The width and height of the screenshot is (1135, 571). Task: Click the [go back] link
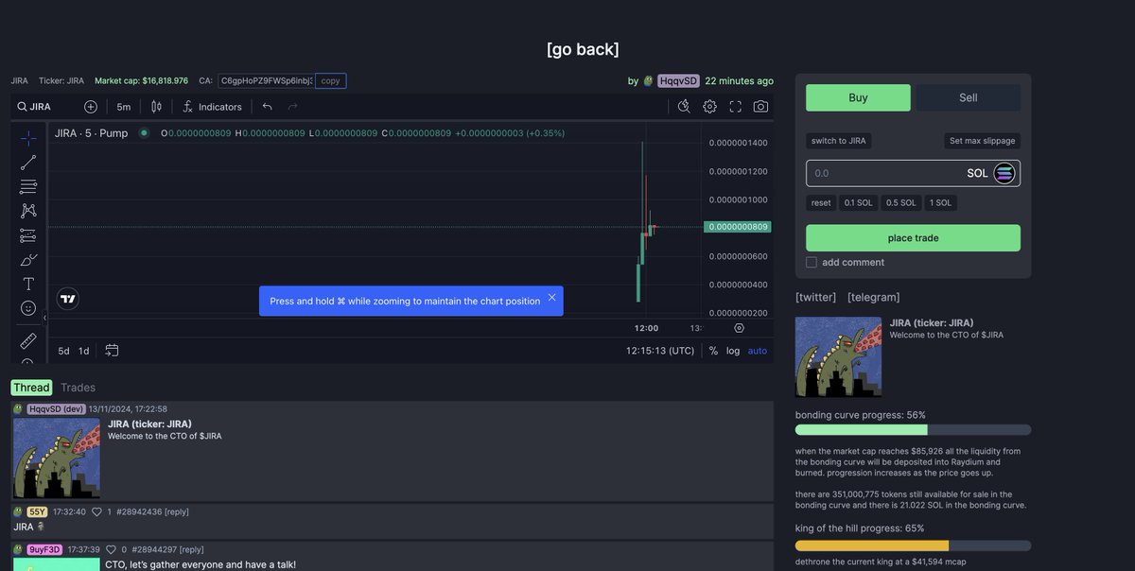point(583,49)
